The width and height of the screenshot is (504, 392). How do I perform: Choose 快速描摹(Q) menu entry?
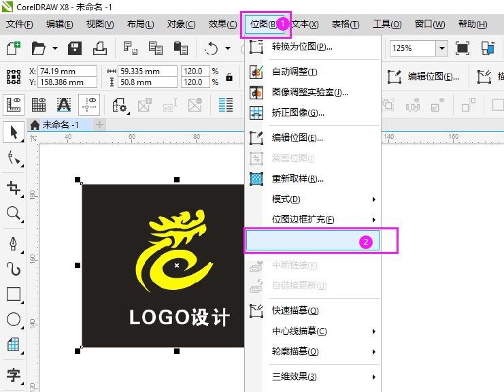313,310
